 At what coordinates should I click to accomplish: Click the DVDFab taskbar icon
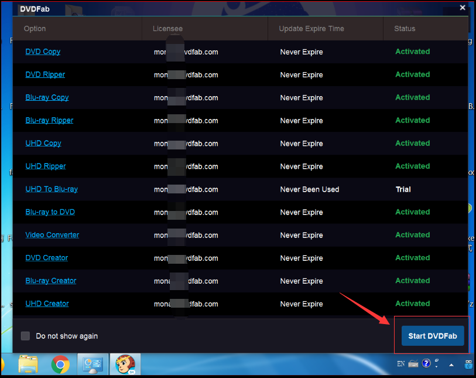pos(125,364)
